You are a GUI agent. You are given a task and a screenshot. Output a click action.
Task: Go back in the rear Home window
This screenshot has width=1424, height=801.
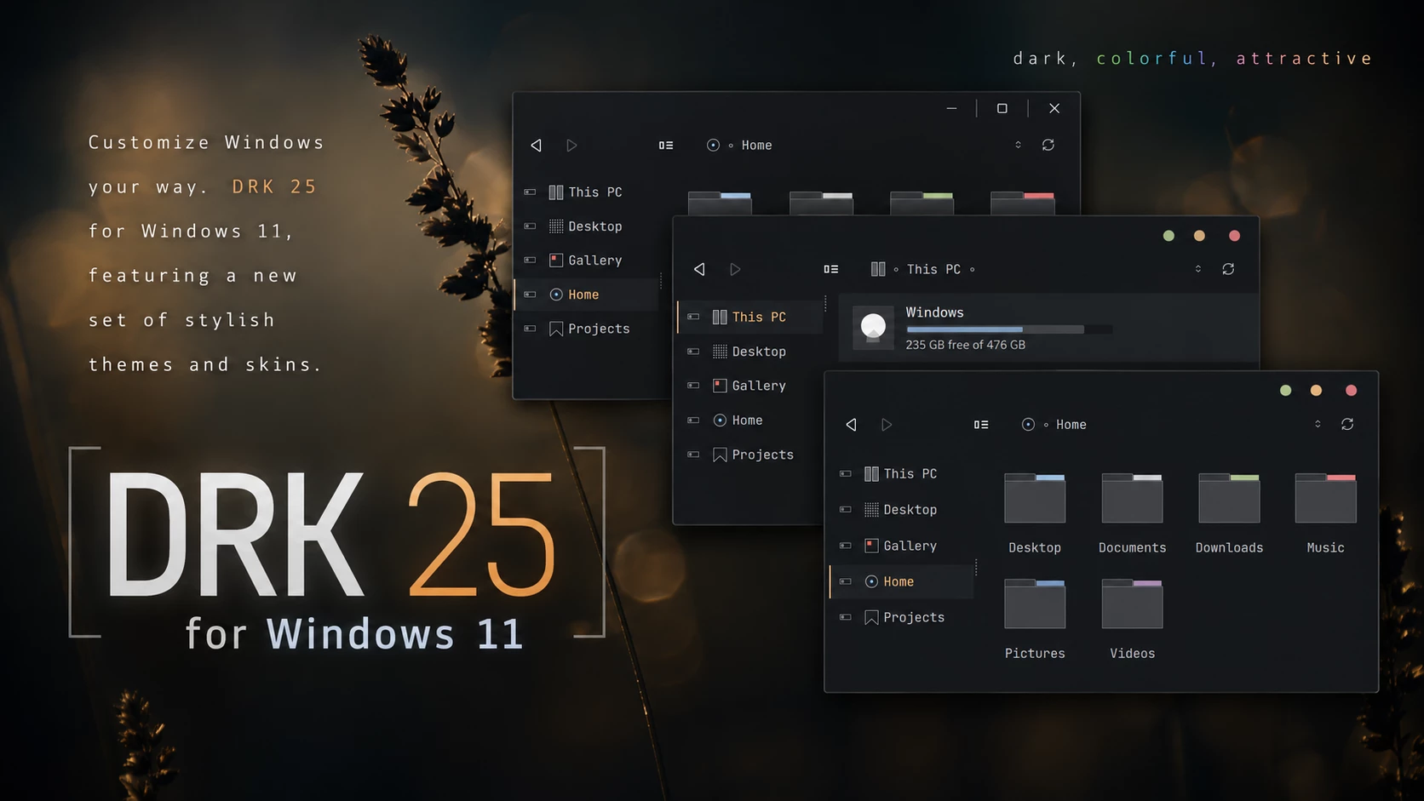(536, 146)
